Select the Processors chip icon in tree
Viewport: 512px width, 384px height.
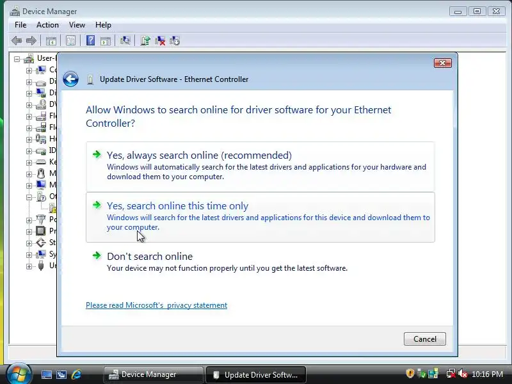click(x=41, y=231)
